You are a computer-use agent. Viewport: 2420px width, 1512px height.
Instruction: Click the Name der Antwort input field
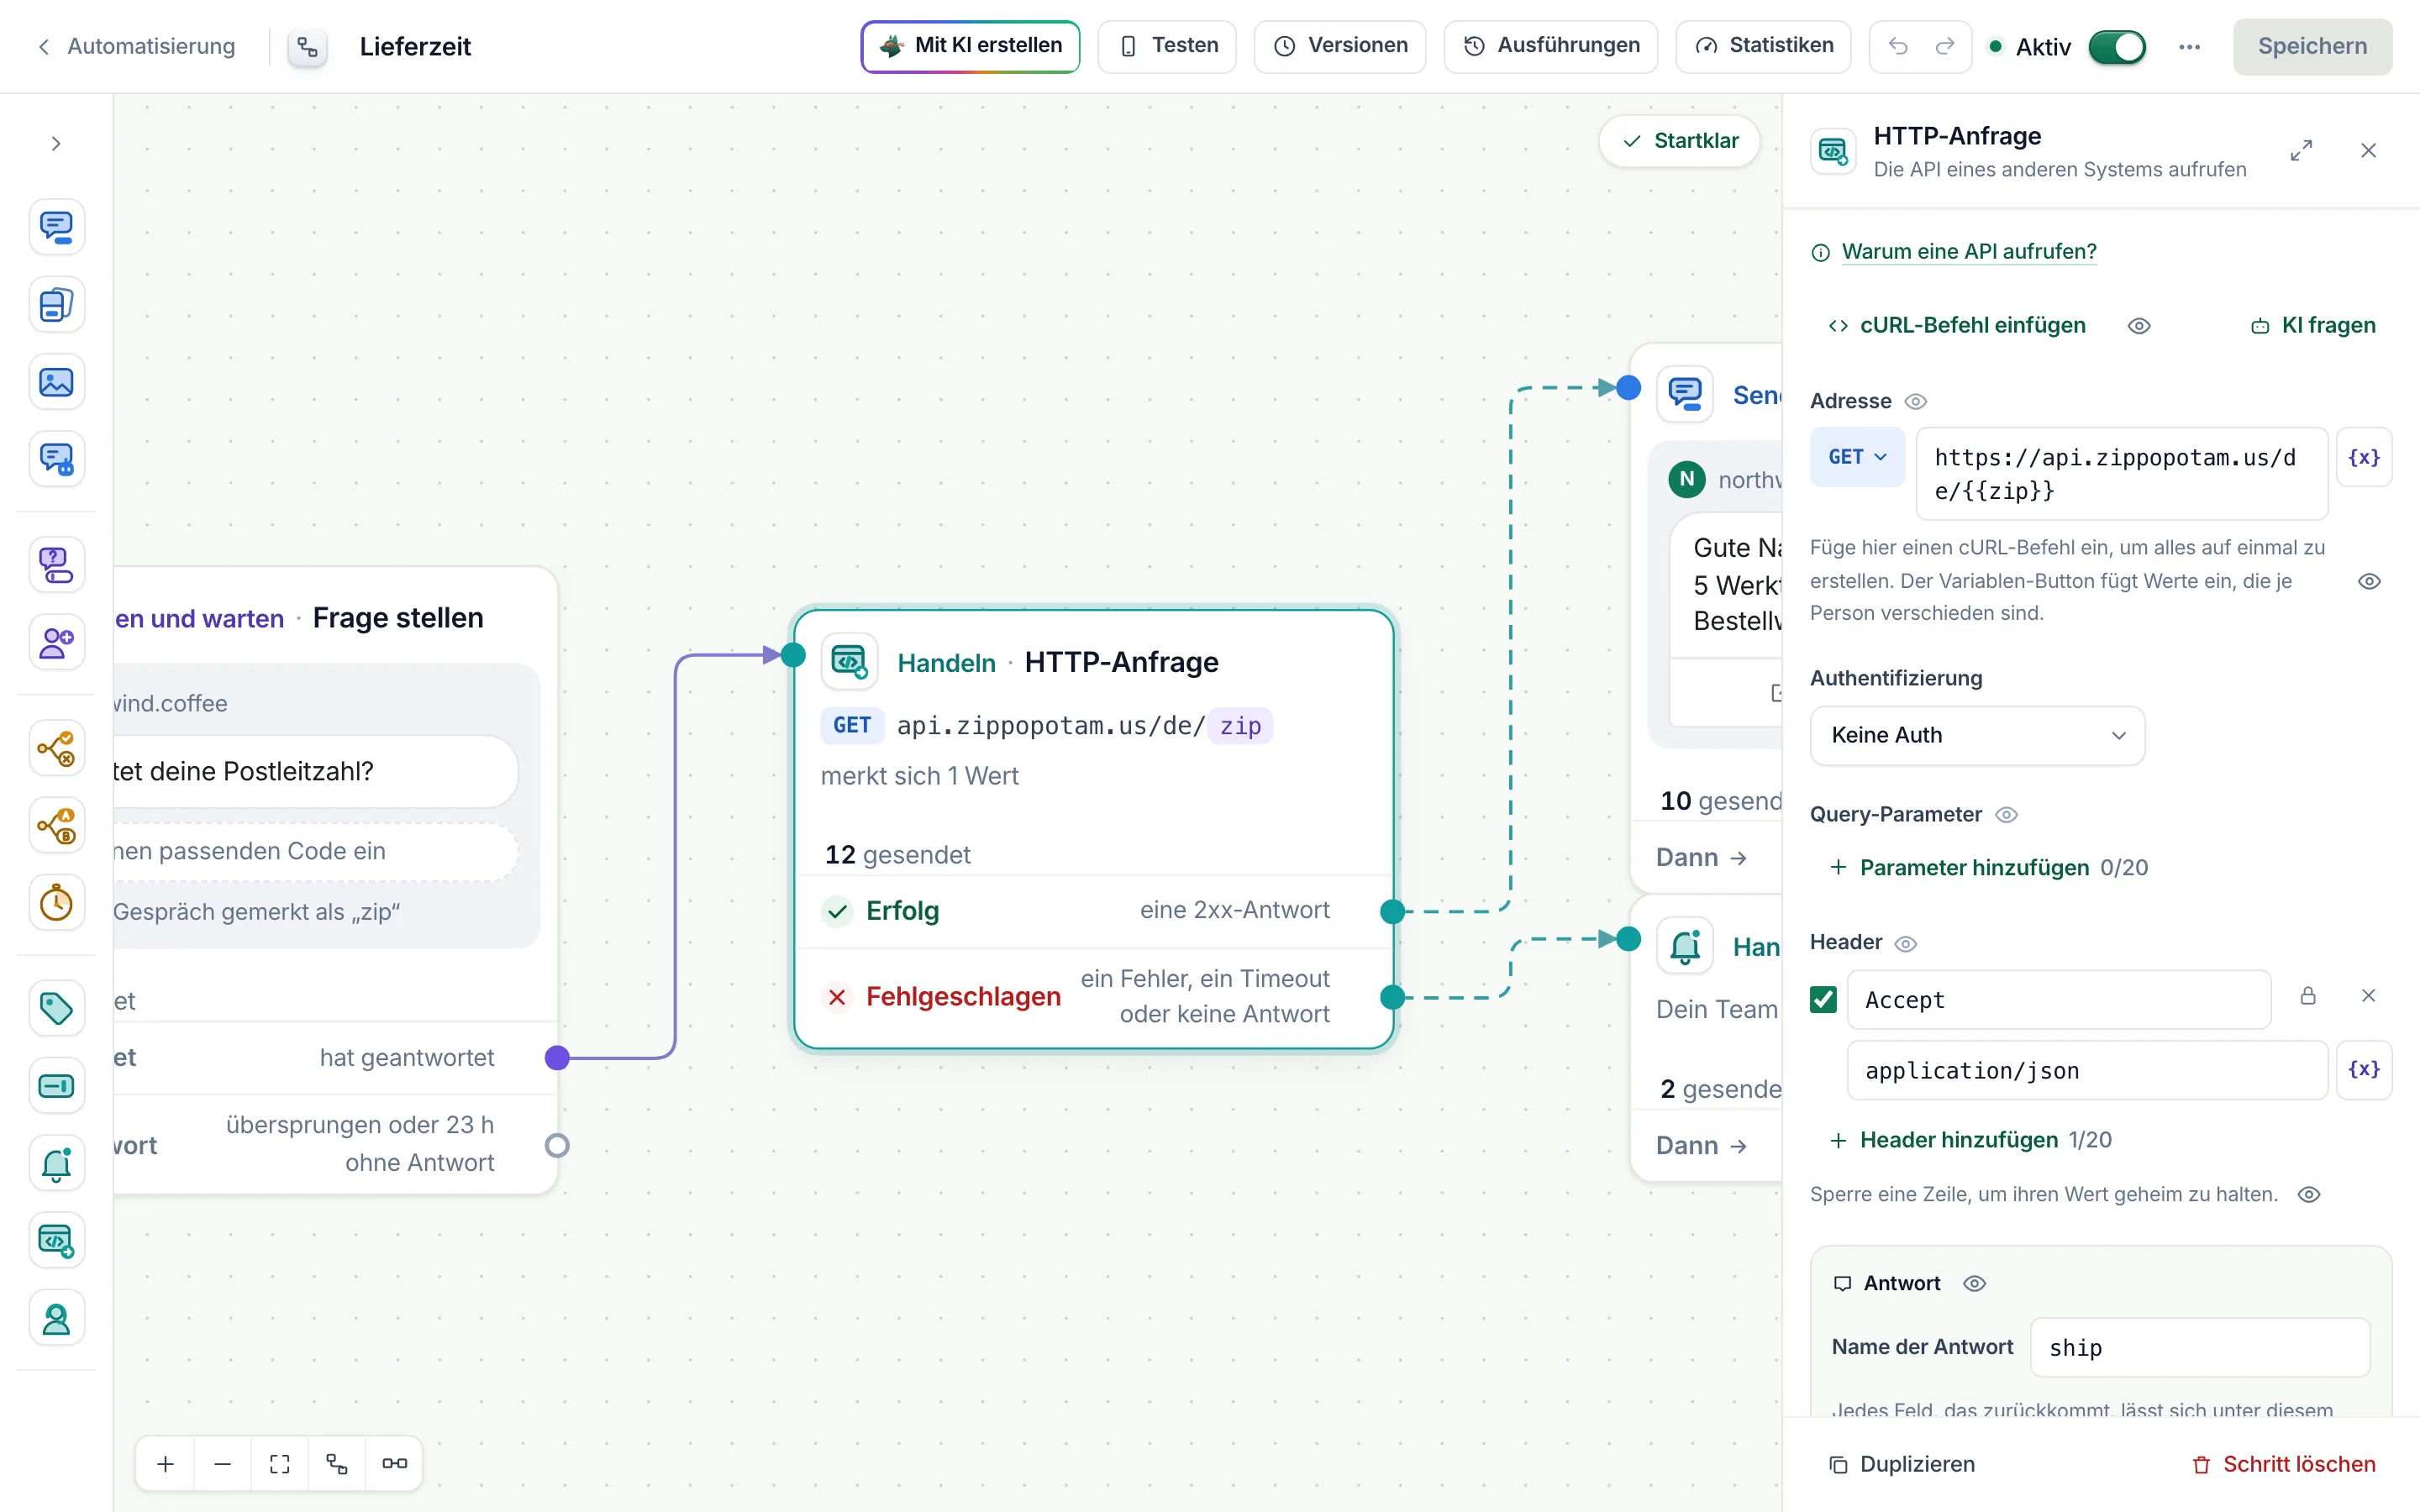pyautogui.click(x=2200, y=1347)
